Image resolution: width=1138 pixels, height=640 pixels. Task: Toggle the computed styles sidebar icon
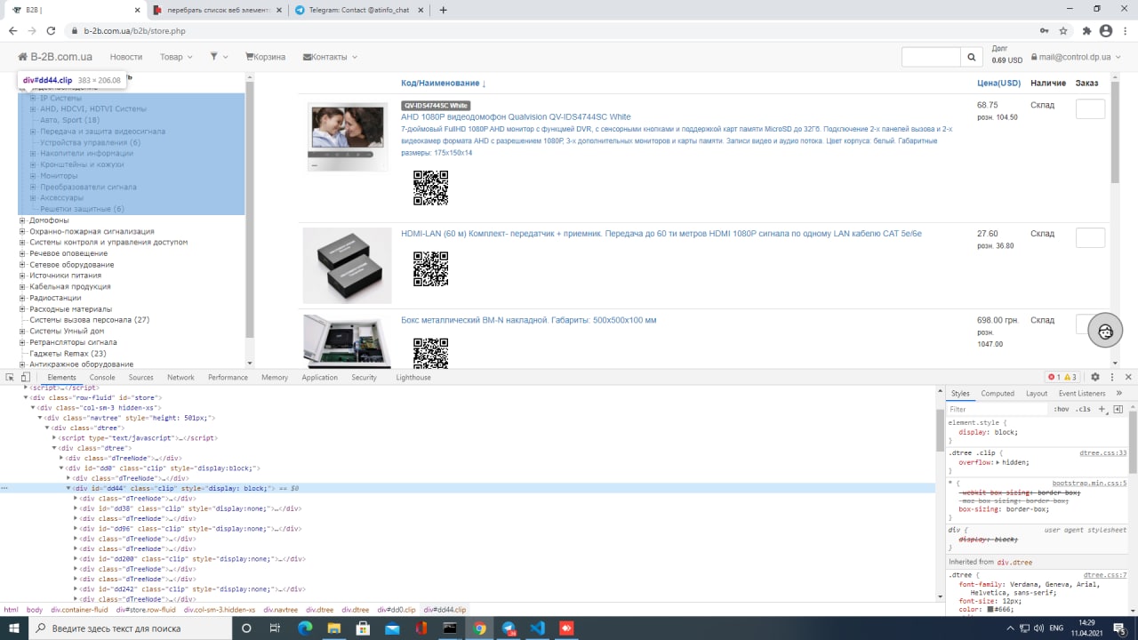[1118, 409]
